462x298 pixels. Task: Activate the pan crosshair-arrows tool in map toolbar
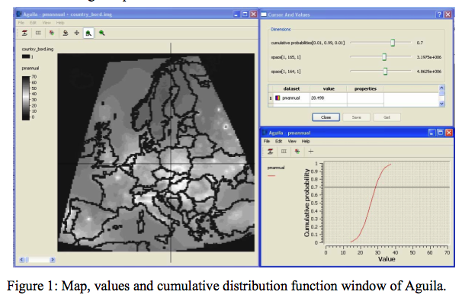coord(76,33)
